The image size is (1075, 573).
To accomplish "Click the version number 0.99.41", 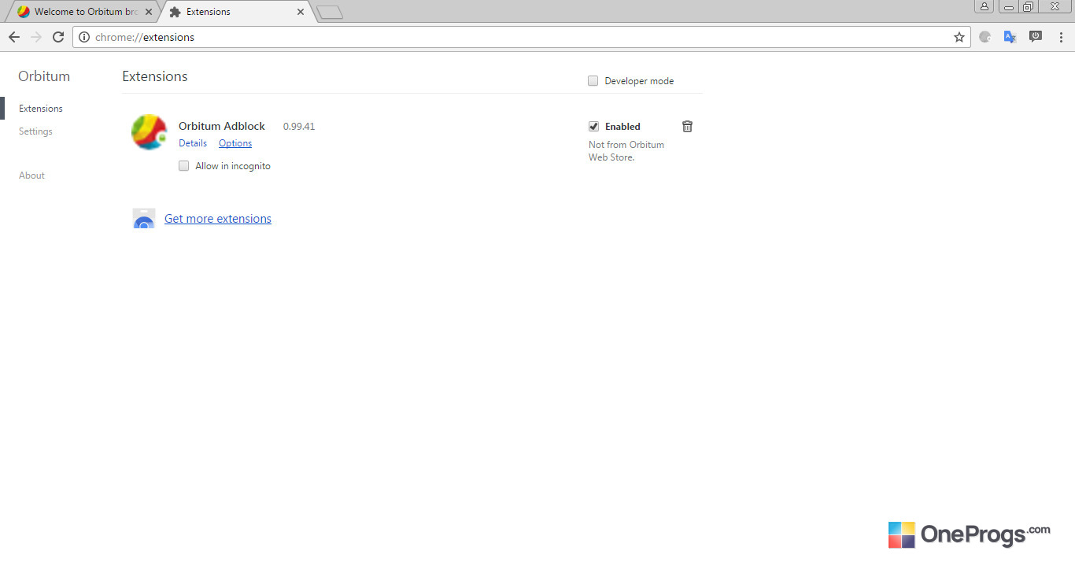I will (x=299, y=126).
